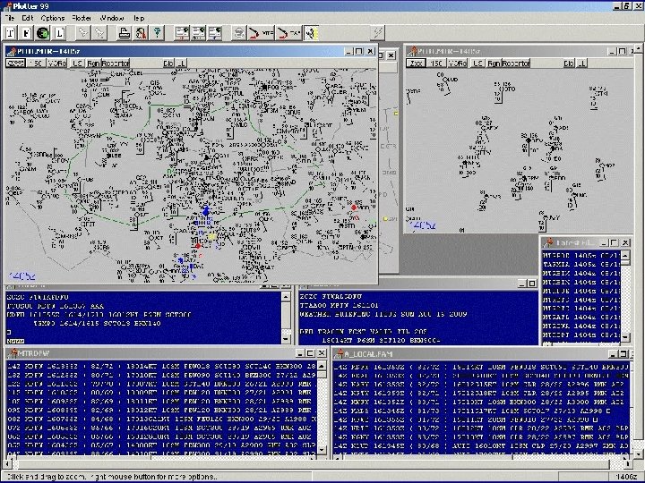The width and height of the screenshot is (645, 483).
Task: Click scroll-up arrow in MTRDFW window
Action: [322, 366]
